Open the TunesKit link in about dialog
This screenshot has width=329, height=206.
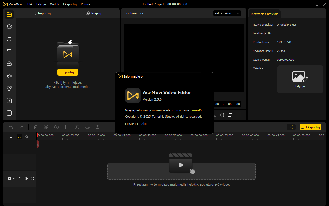197,110
